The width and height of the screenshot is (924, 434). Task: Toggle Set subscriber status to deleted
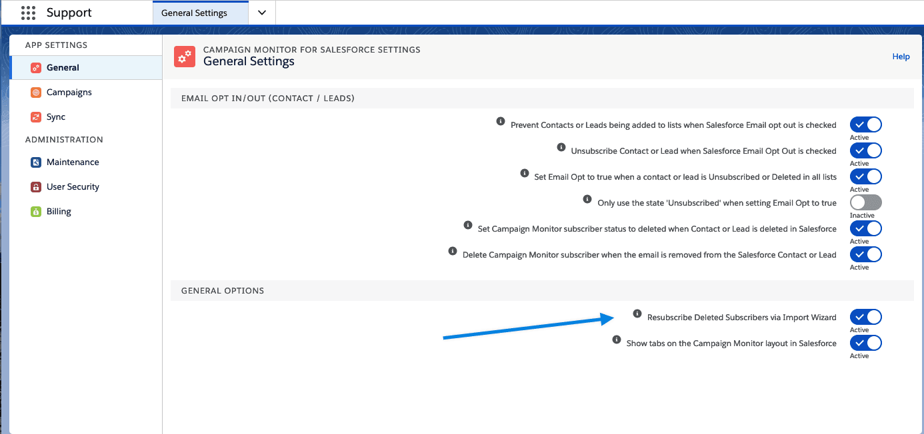[x=866, y=228]
